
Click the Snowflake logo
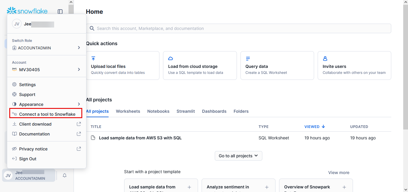[x=27, y=11]
